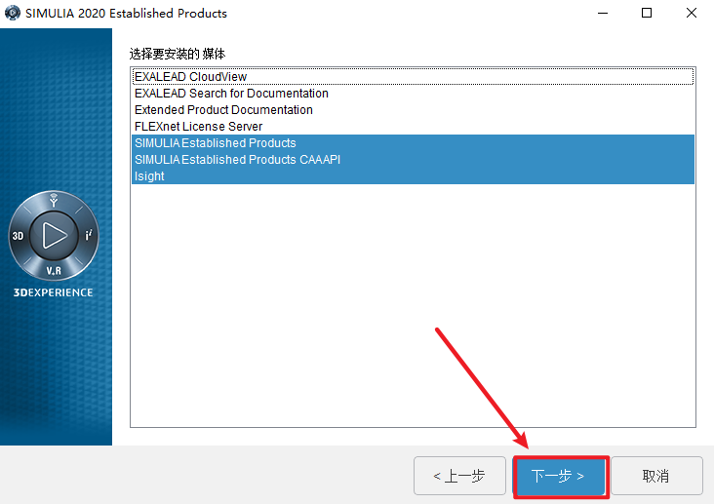The height and width of the screenshot is (504, 714).
Task: Click the V.R quadrant of the compass
Action: click(55, 271)
